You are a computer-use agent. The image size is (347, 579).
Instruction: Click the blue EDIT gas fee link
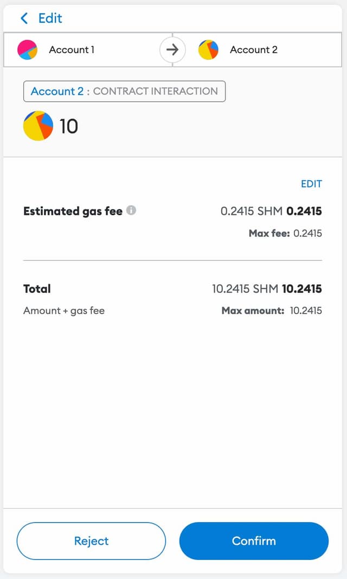pyautogui.click(x=311, y=184)
